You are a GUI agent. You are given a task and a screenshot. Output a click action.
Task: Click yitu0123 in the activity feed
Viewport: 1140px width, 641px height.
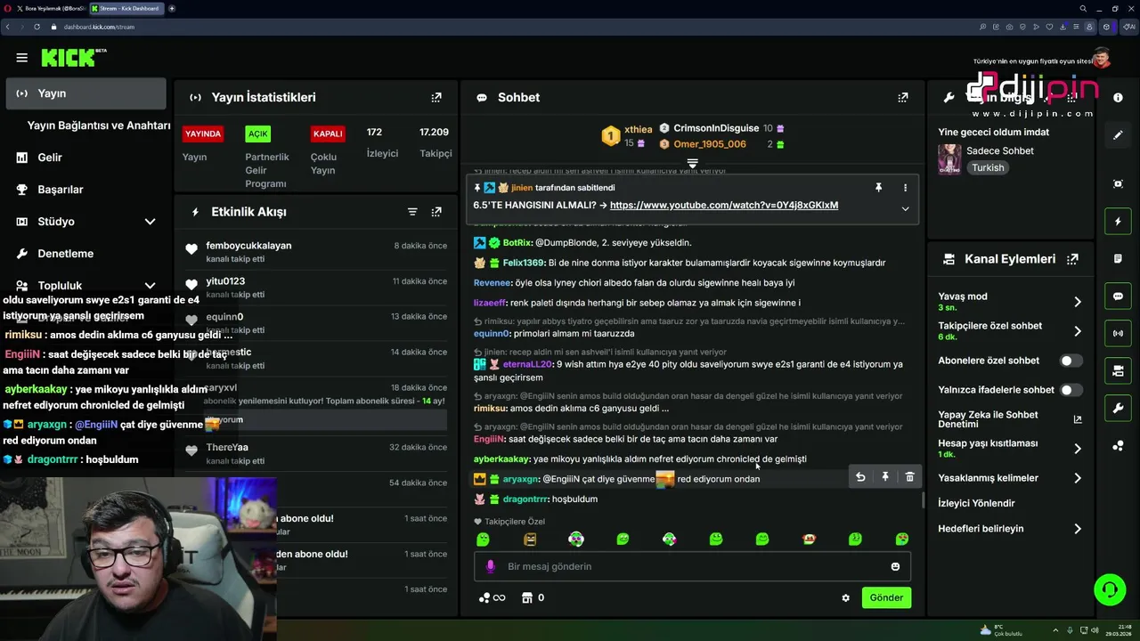[225, 281]
